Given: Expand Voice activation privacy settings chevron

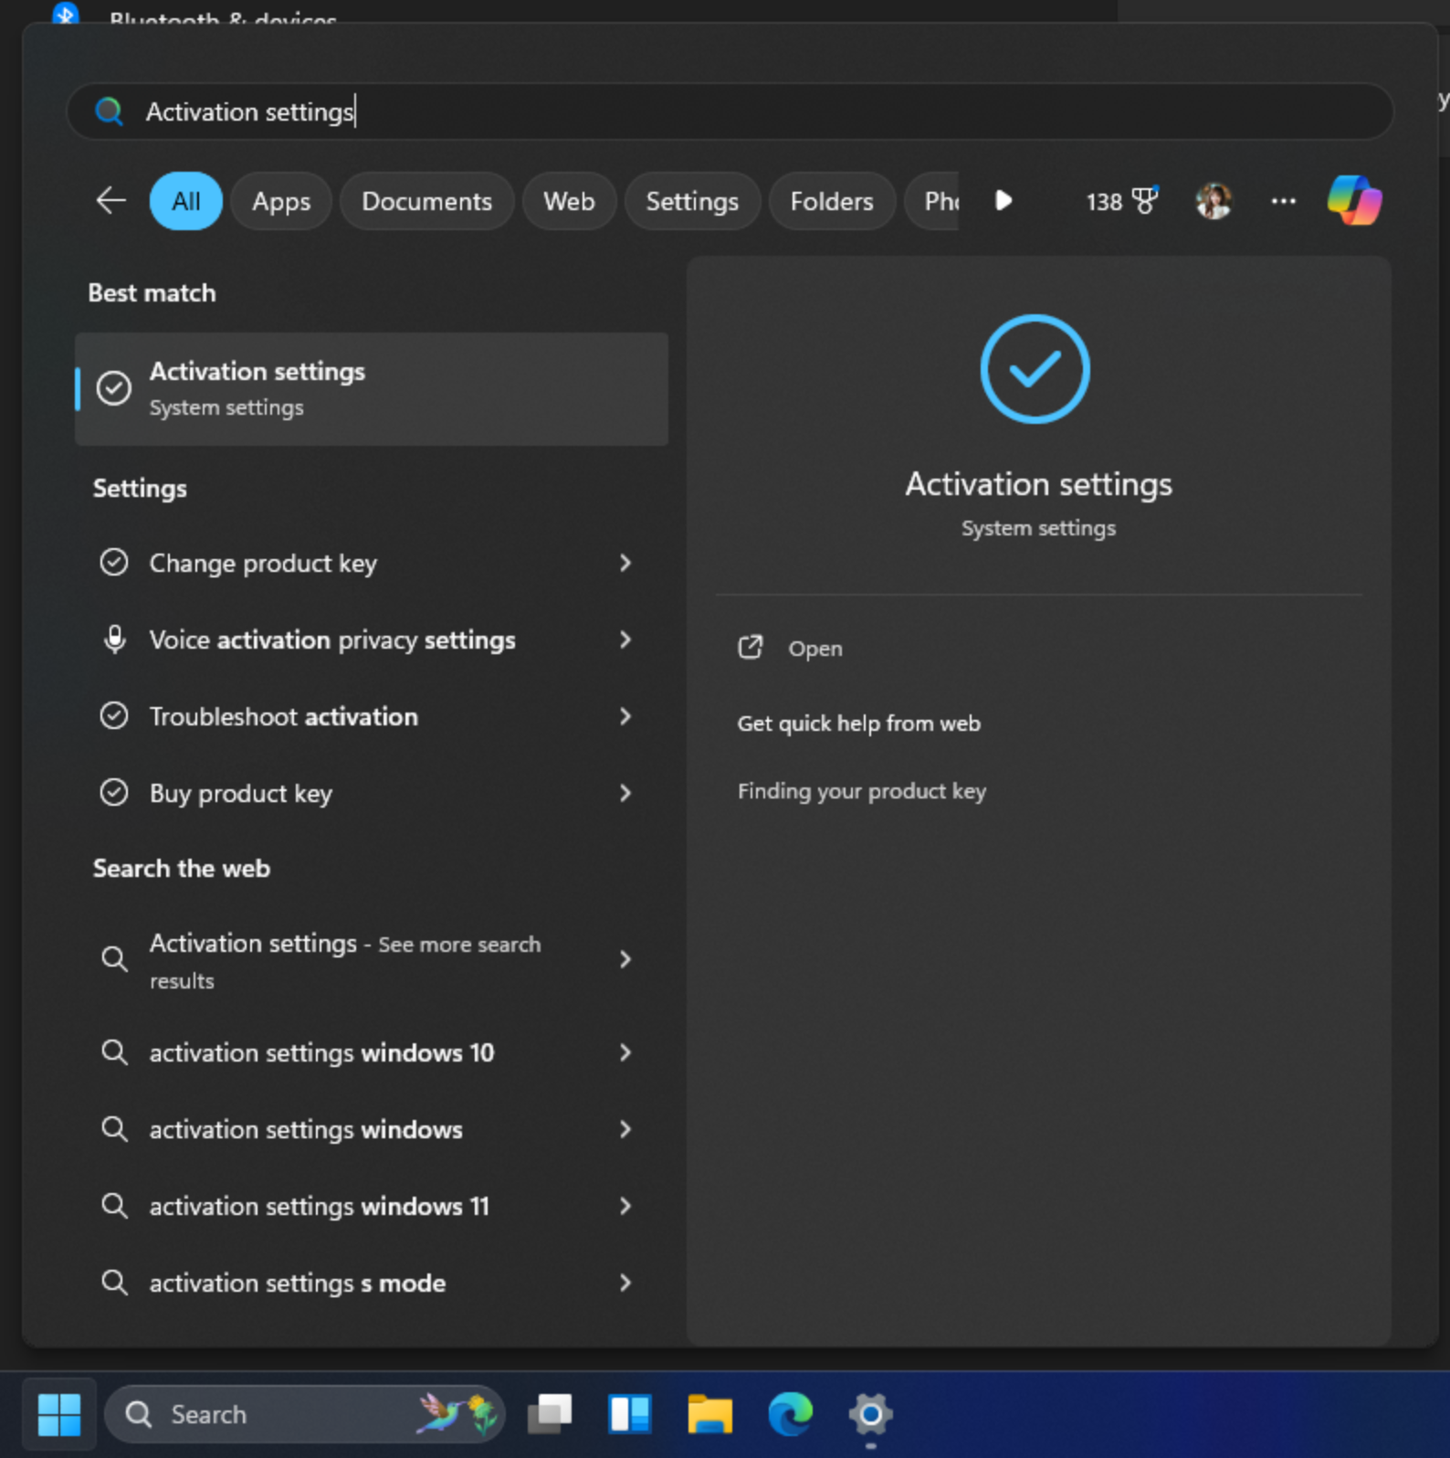Looking at the screenshot, I should pyautogui.click(x=625, y=640).
